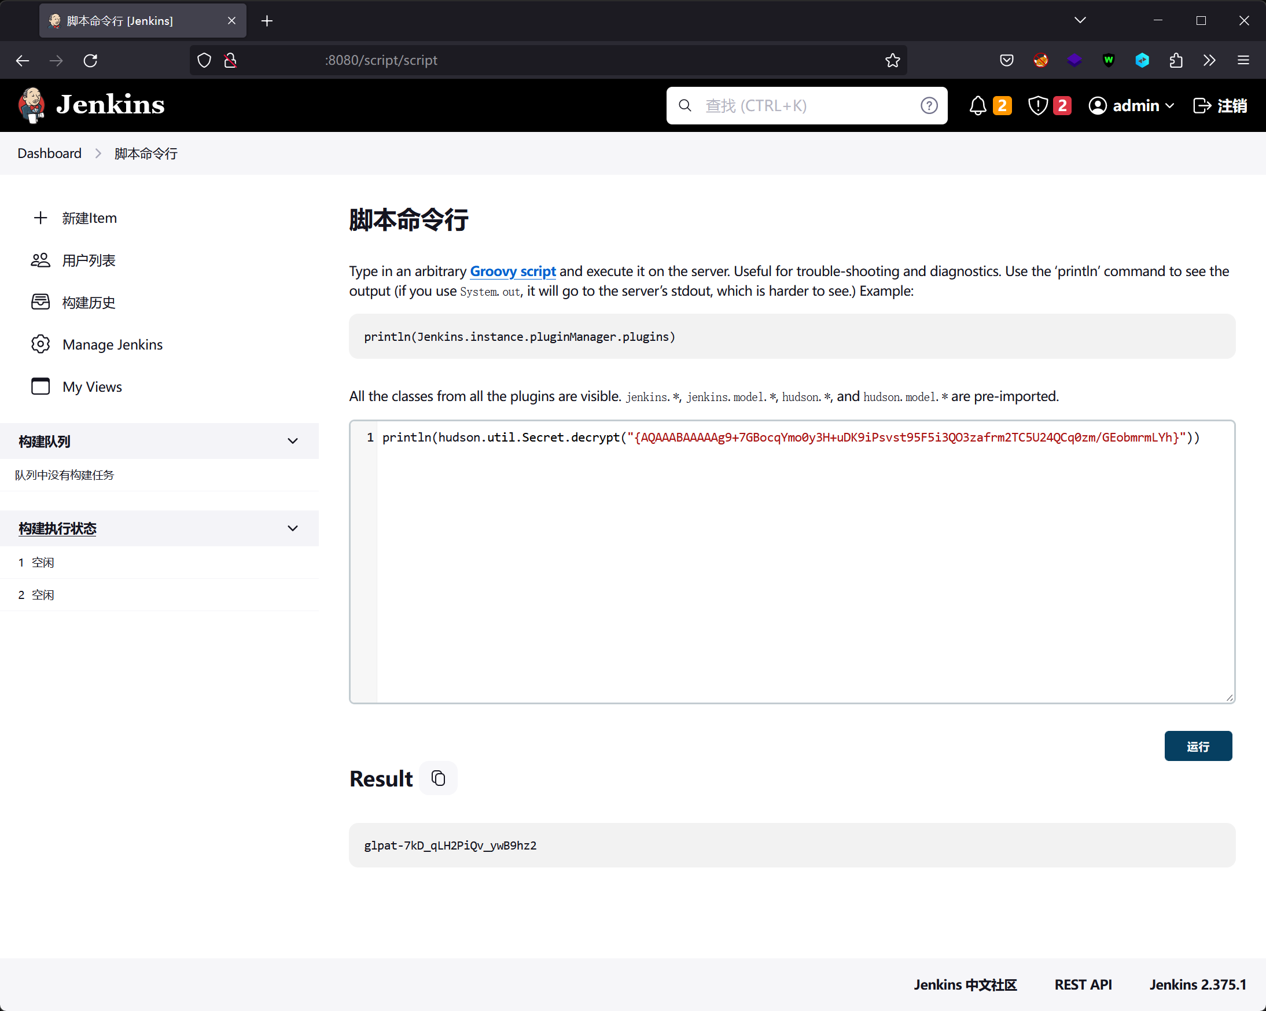Open 新建Item in the sidebar
This screenshot has height=1011, width=1266.
coord(89,218)
